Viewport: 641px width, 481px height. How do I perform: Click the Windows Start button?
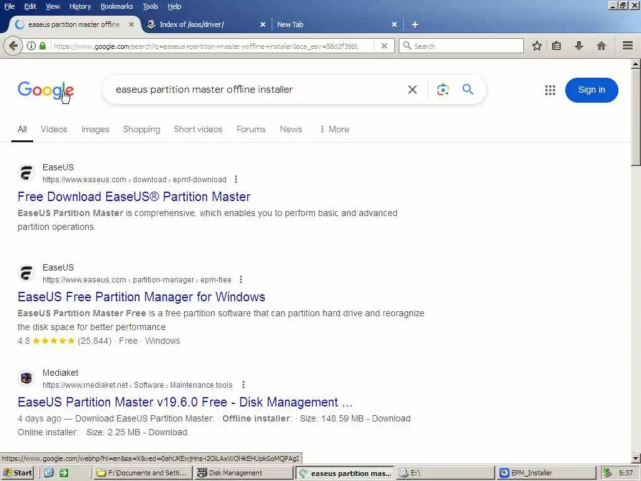click(17, 473)
